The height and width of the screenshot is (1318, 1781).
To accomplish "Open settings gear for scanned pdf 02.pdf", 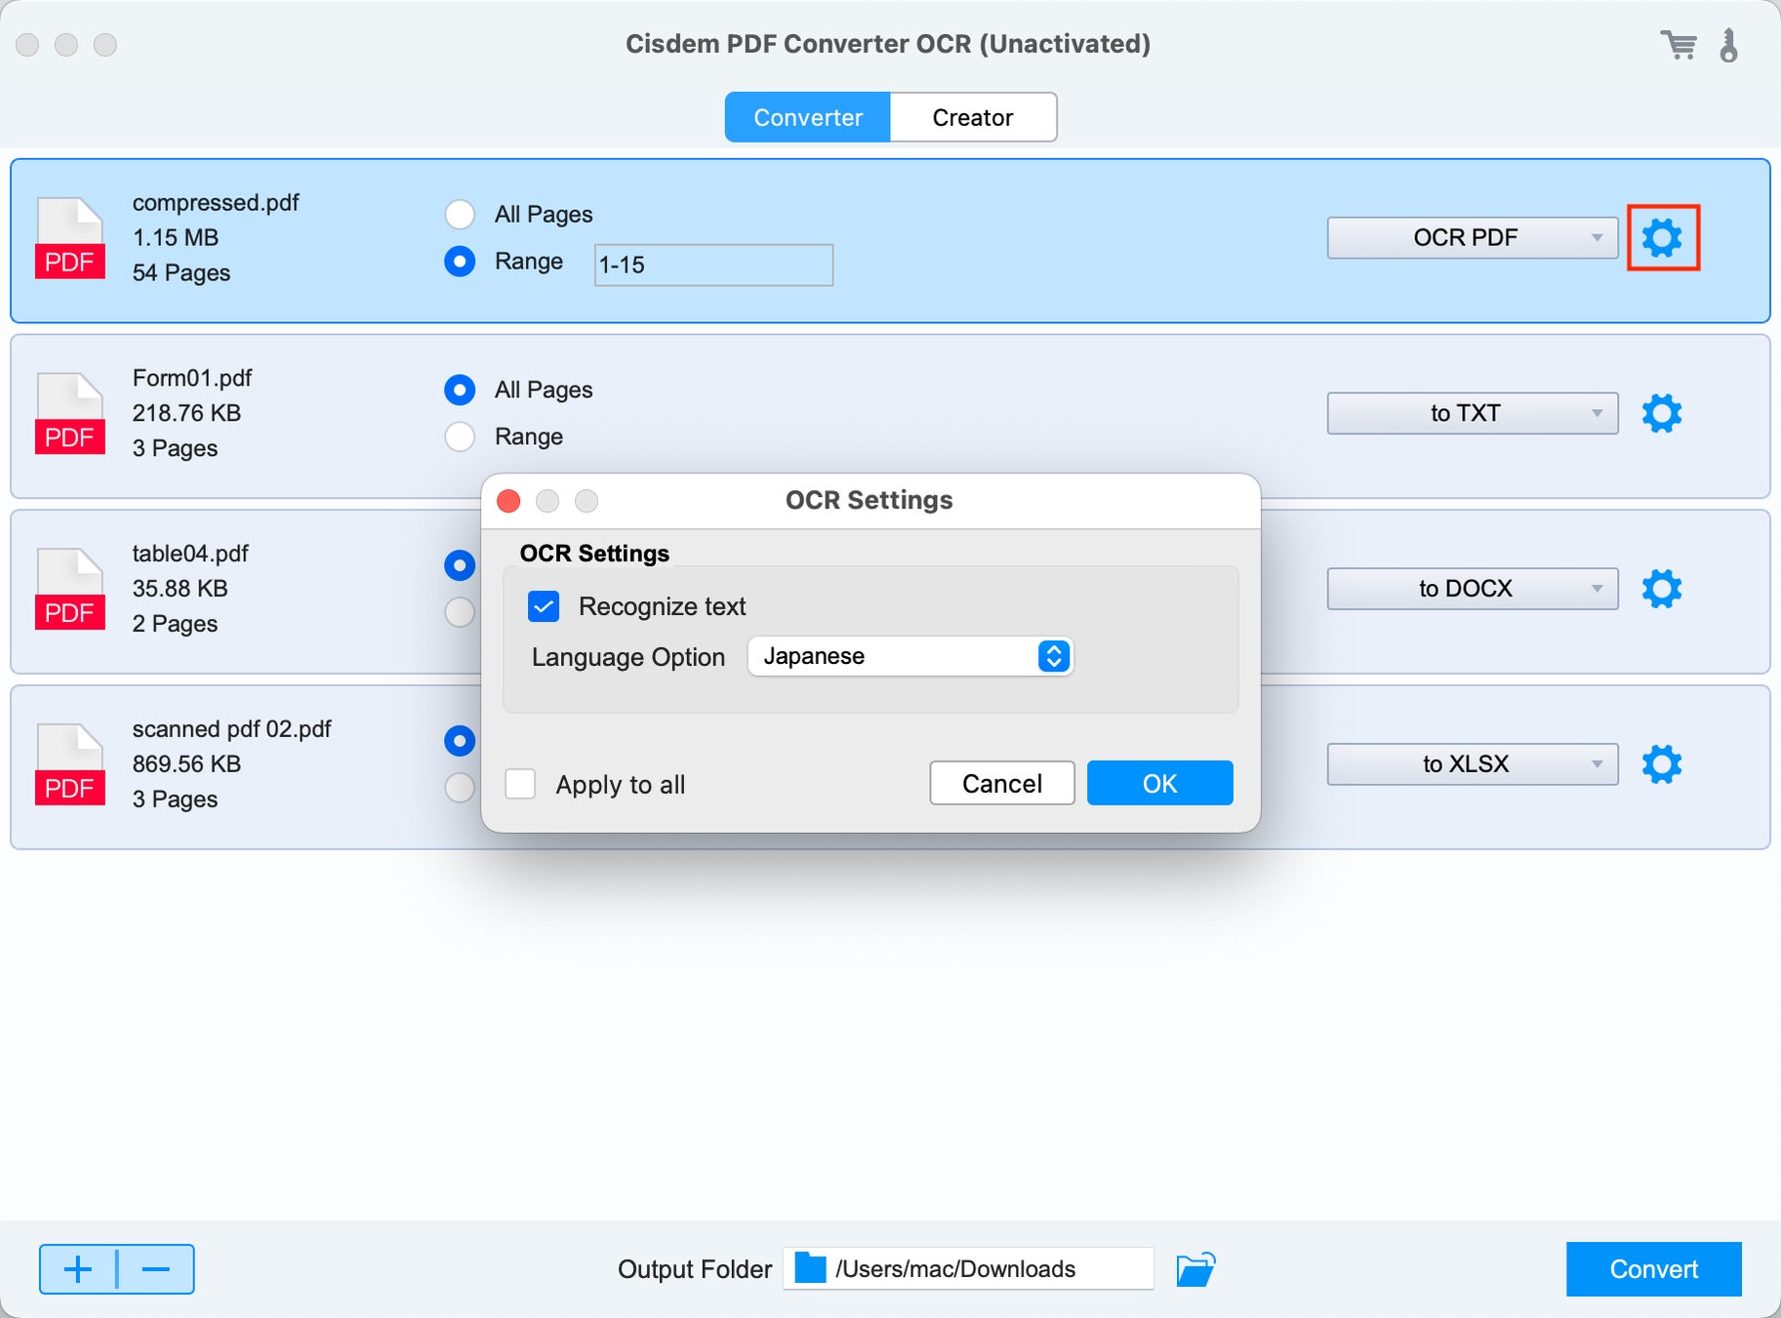I will [x=1662, y=764].
